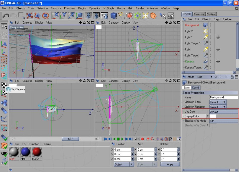Open Shaded Wire Mode dropdown
Viewport: 239px width, 172px height.
coord(223,121)
